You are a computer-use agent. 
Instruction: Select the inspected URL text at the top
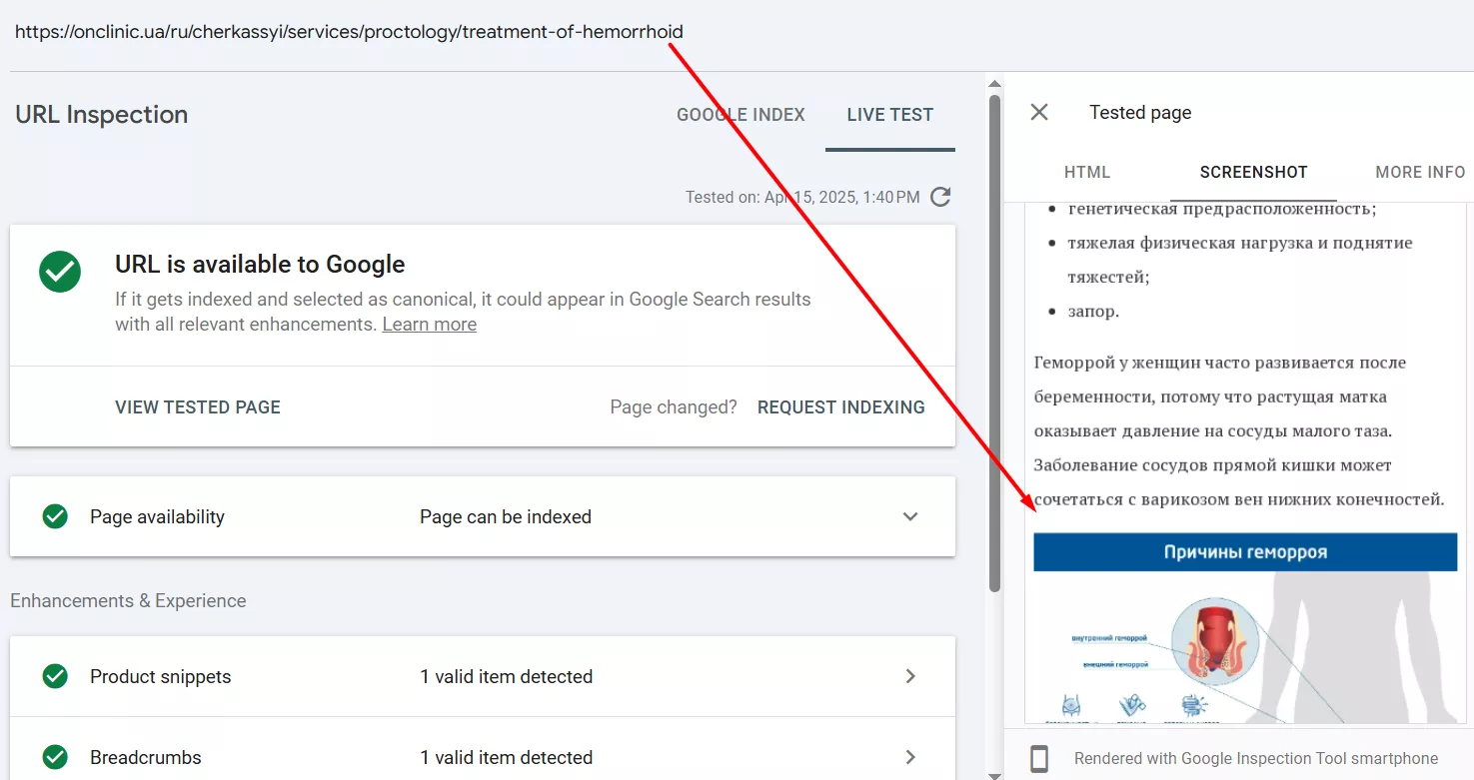click(347, 31)
